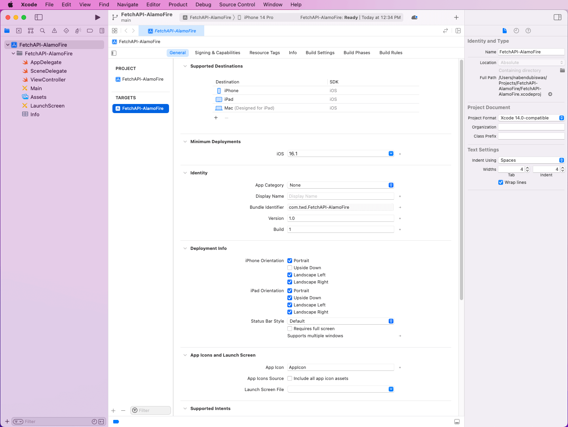Enable iPhone Upside Down orientation

coord(290,268)
